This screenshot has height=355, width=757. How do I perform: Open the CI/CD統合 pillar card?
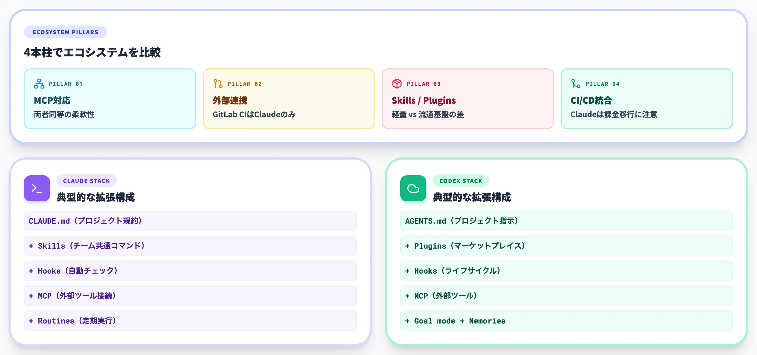click(x=647, y=99)
